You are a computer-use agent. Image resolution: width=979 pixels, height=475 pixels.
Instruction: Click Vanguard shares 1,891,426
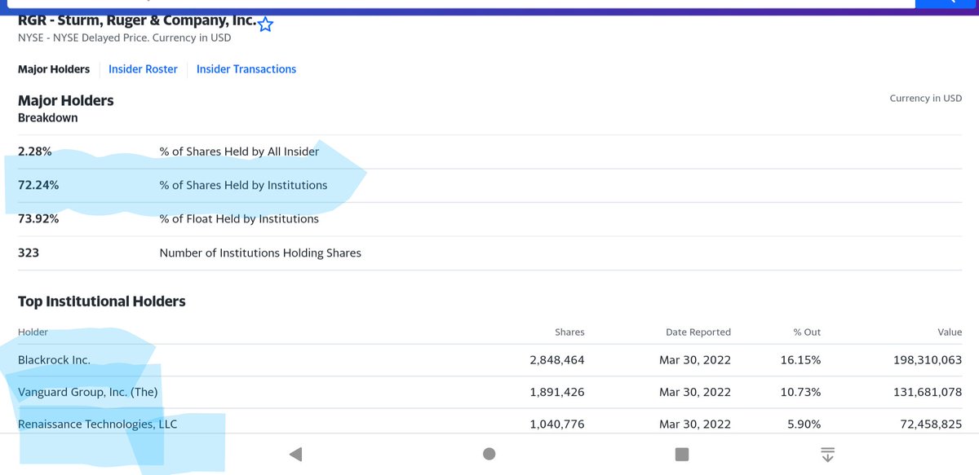557,392
